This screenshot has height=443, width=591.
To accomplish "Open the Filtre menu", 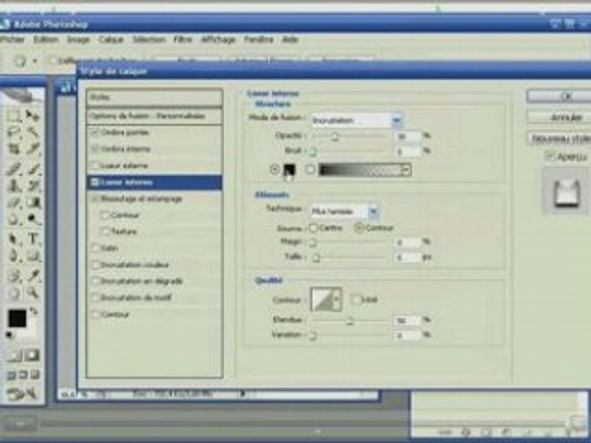I will click(182, 39).
